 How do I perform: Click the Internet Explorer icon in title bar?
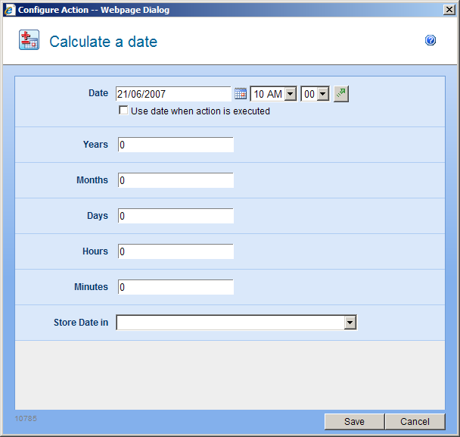pyautogui.click(x=9, y=10)
